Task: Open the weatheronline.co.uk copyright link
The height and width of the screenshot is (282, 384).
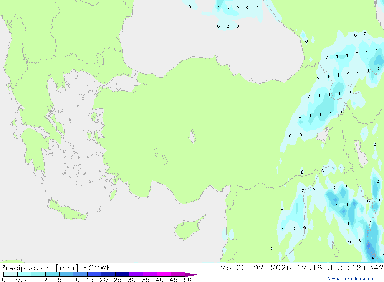Action: [x=352, y=279]
